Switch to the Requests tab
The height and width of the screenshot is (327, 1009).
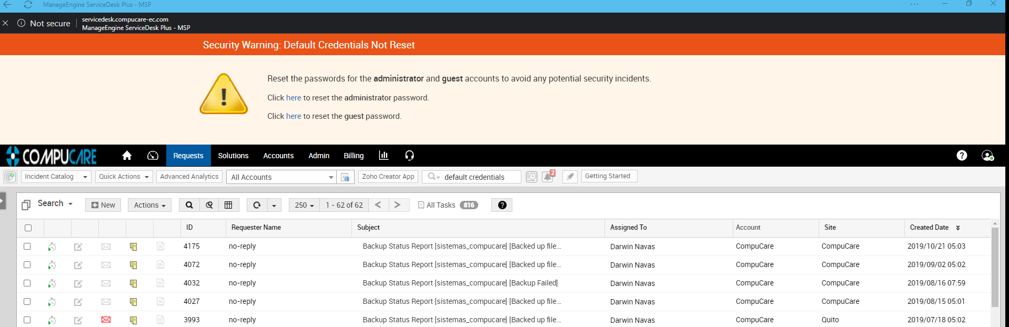[188, 156]
